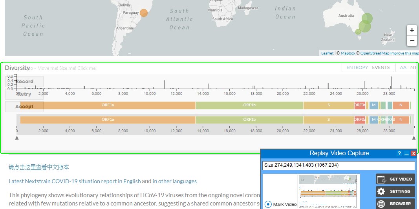This screenshot has width=419, height=209.
Task: Click the Get Video icon button
Action: [x=395, y=179]
